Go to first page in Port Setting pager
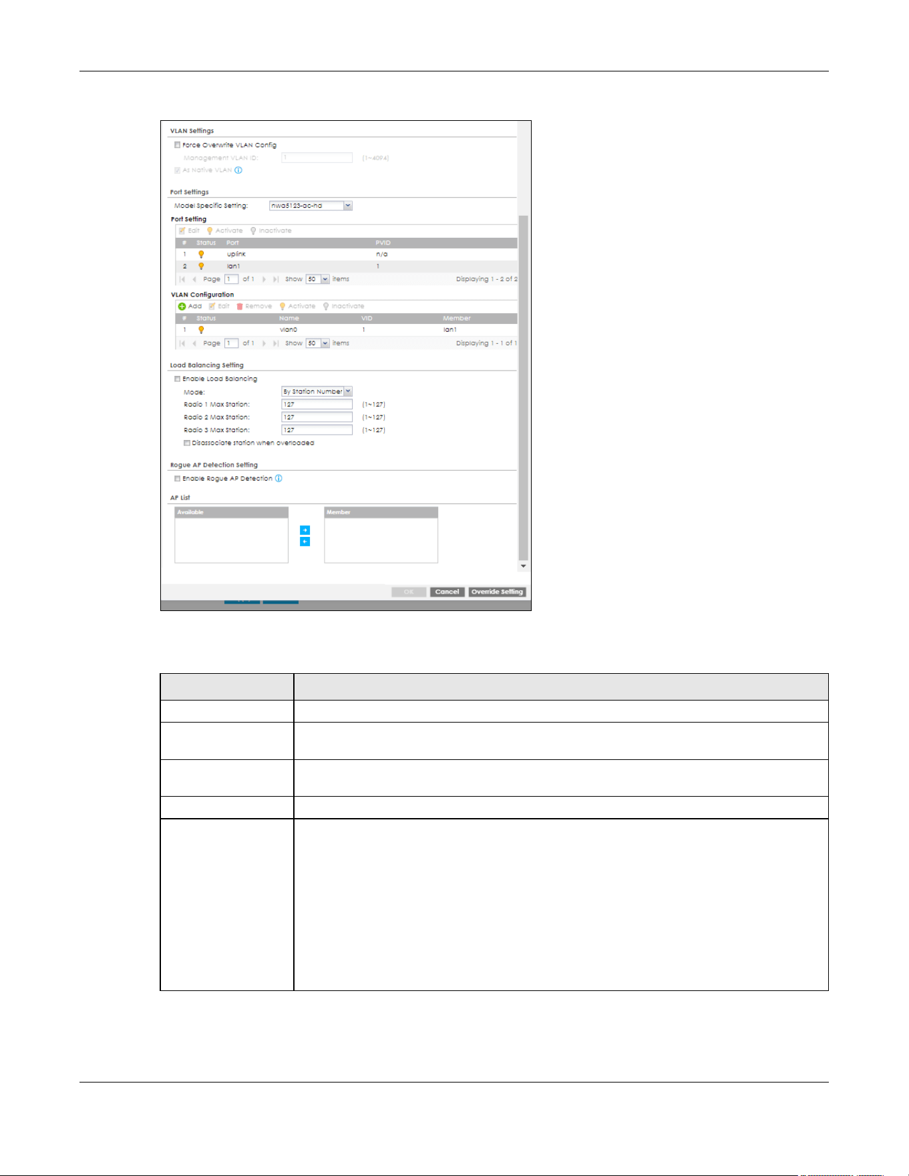 coord(182,279)
